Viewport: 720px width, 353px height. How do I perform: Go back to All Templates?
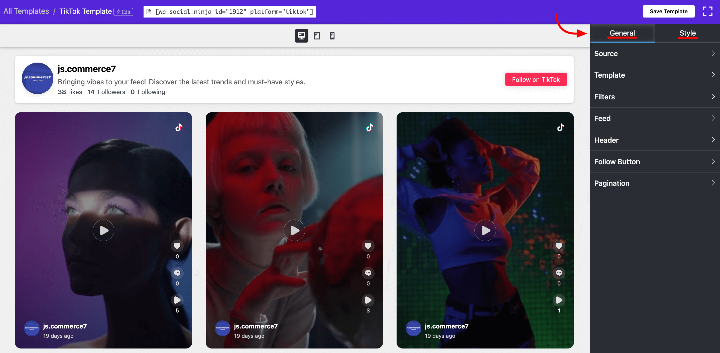pyautogui.click(x=26, y=11)
